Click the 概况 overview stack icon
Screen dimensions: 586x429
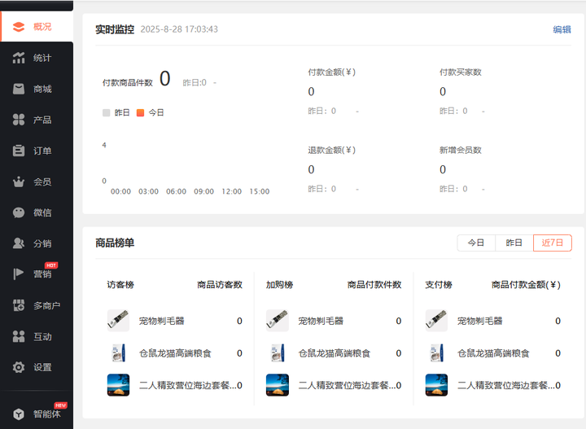[x=19, y=27]
